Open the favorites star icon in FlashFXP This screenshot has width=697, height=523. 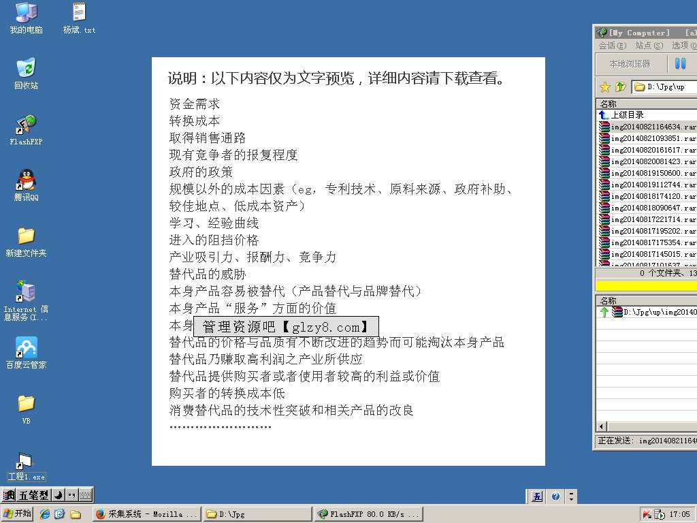(x=605, y=86)
